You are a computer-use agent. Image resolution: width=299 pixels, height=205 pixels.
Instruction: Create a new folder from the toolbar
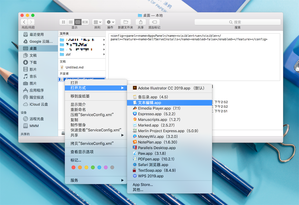click(x=126, y=22)
